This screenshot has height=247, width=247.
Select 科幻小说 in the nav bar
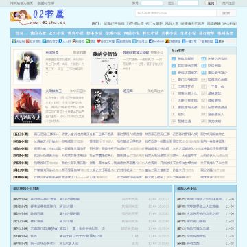tap(150, 33)
